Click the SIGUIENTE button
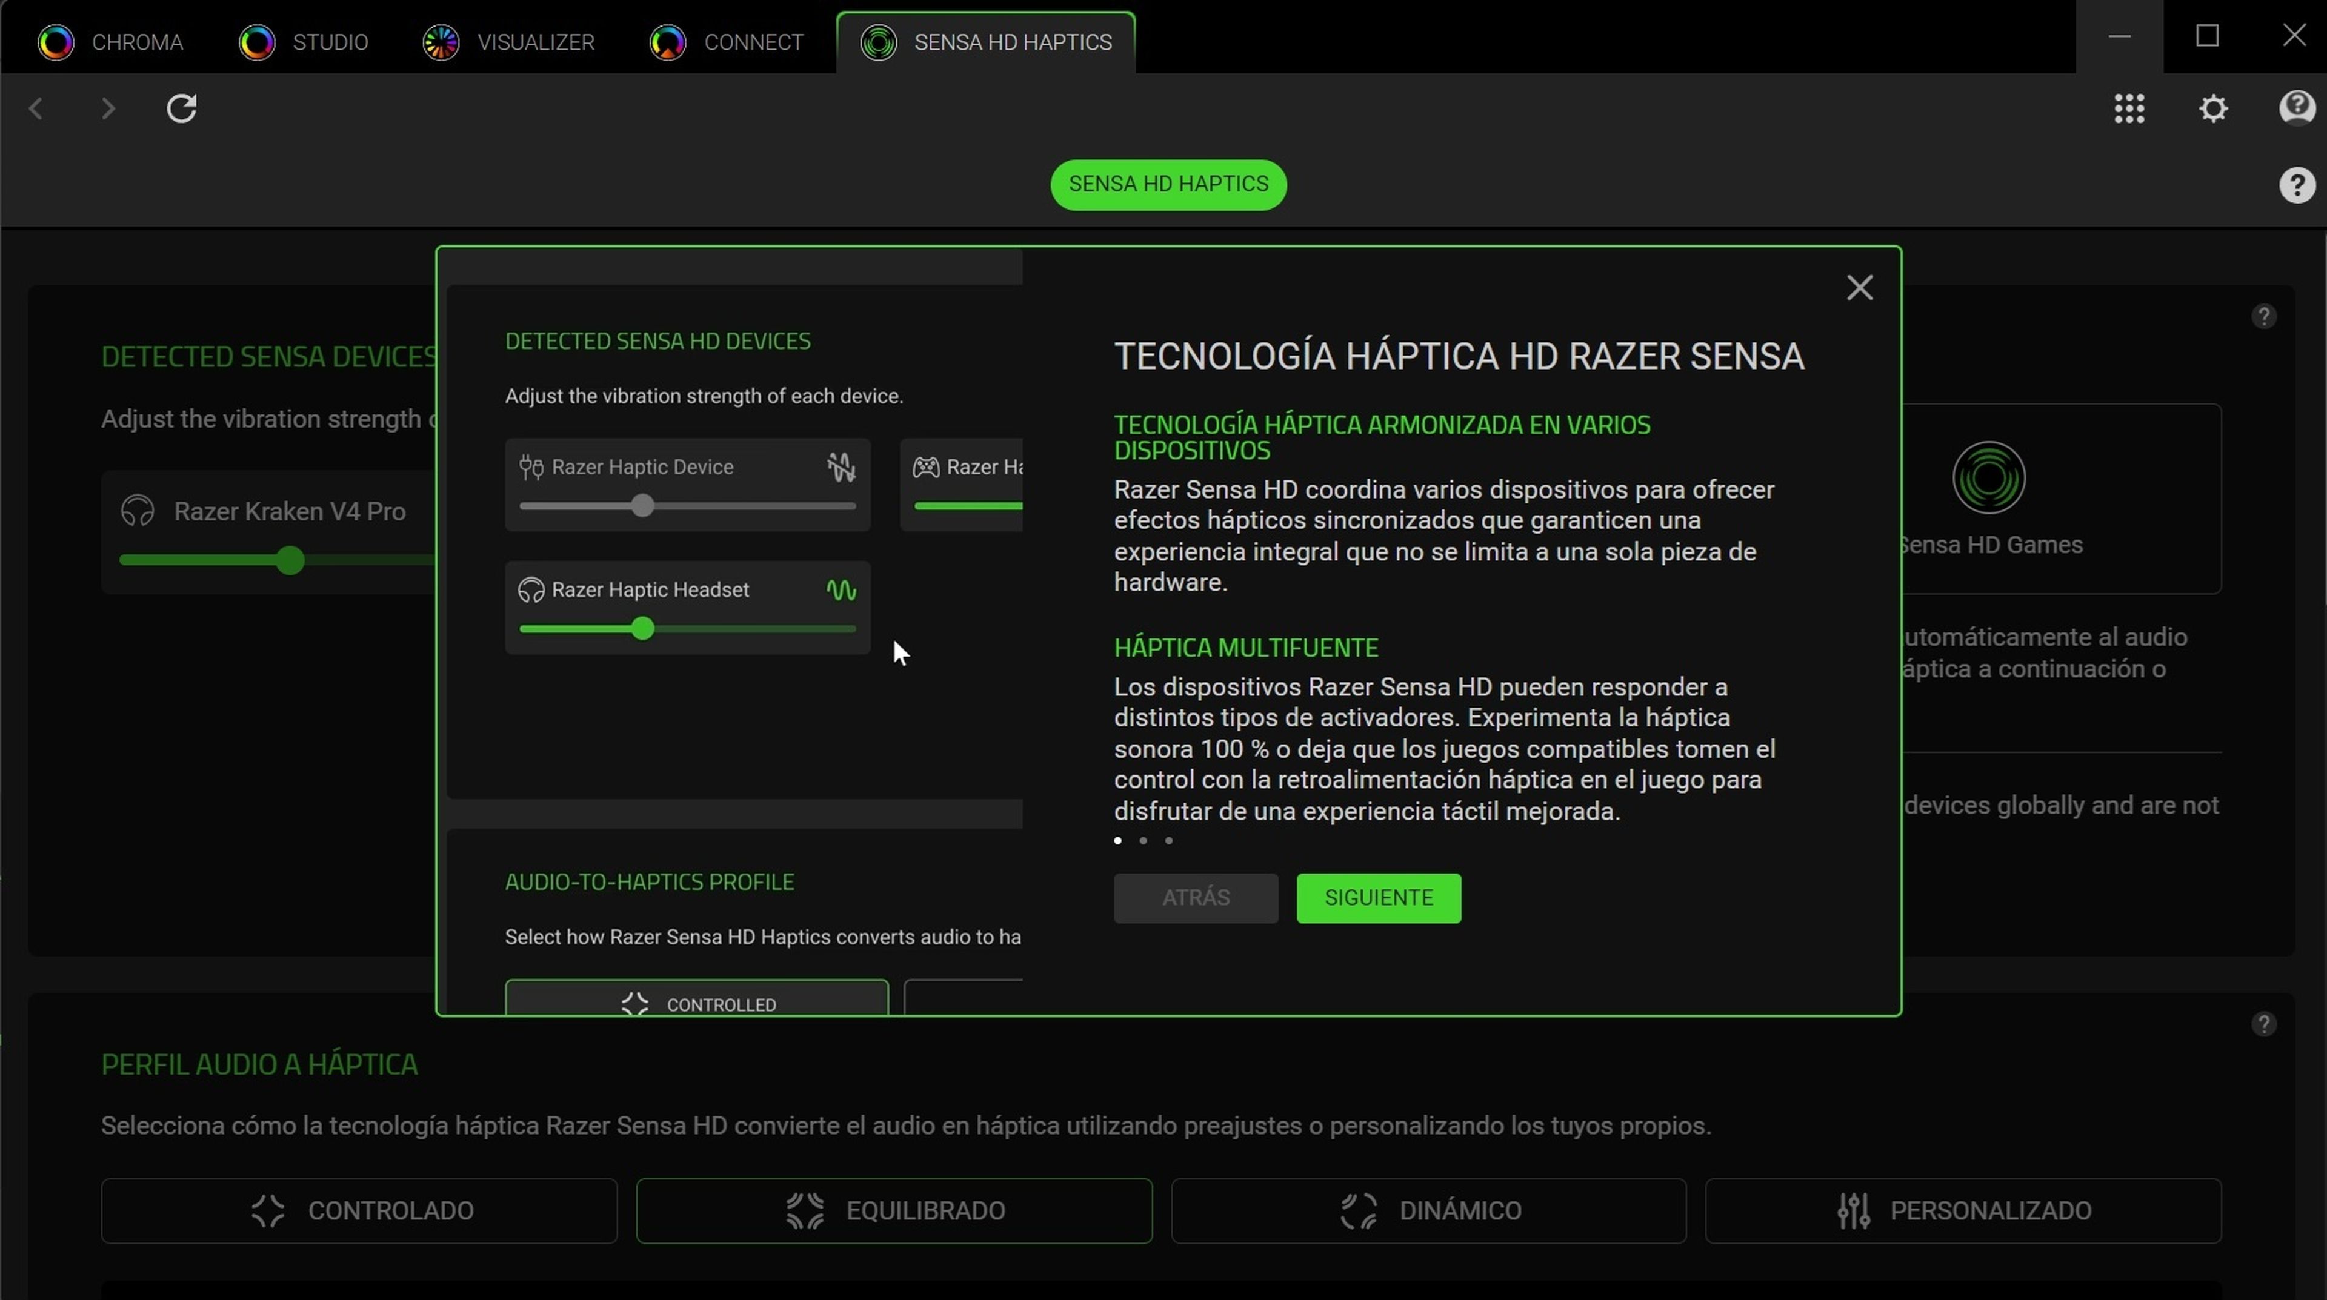Screen dimensions: 2327x1300 tap(1377, 897)
